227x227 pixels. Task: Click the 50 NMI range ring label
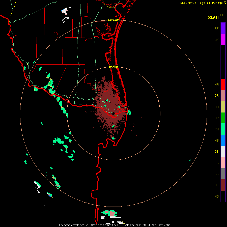[113, 67]
